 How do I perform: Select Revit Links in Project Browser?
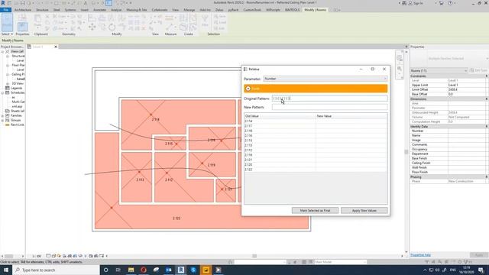click(x=17, y=125)
